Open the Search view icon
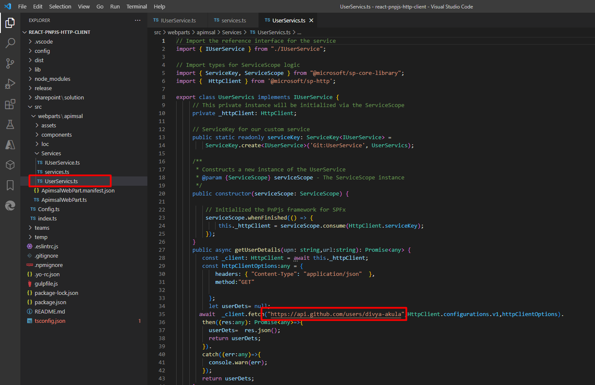This screenshot has width=595, height=385. pyautogui.click(x=10, y=43)
